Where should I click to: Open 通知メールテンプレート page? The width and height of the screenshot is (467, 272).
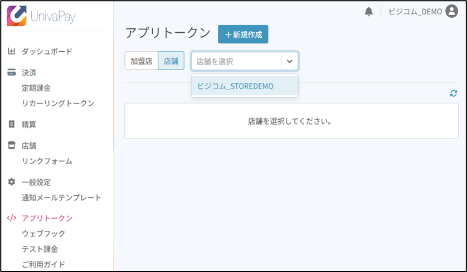click(x=61, y=197)
